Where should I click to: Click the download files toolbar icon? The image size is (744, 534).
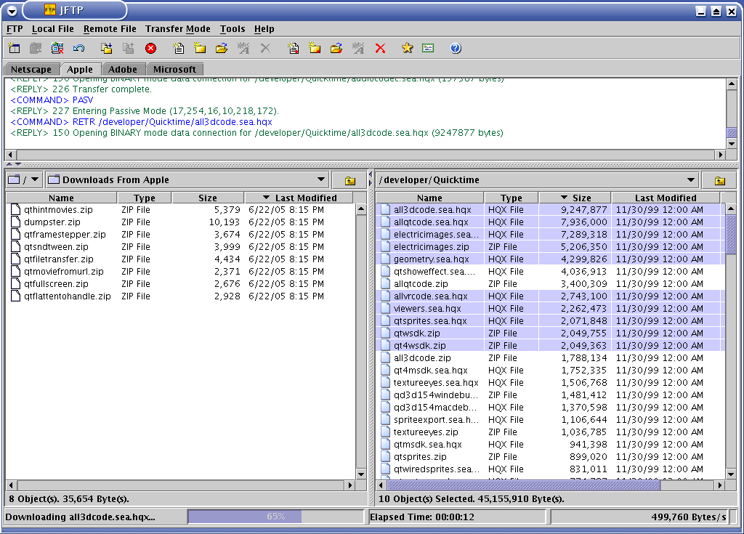point(107,48)
